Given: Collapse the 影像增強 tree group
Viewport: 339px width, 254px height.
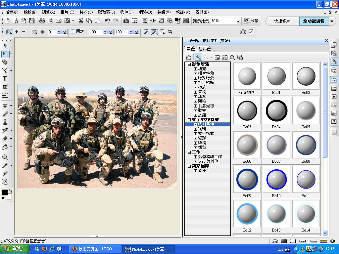Looking at the screenshot, I should (x=189, y=64).
